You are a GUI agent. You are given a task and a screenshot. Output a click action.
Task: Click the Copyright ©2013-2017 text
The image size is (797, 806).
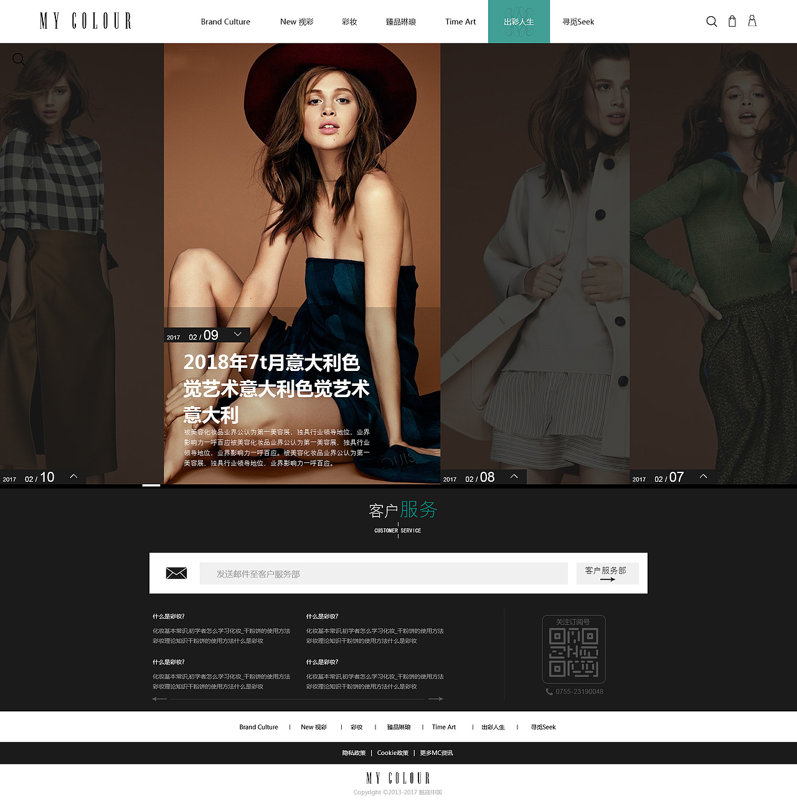pos(398,792)
